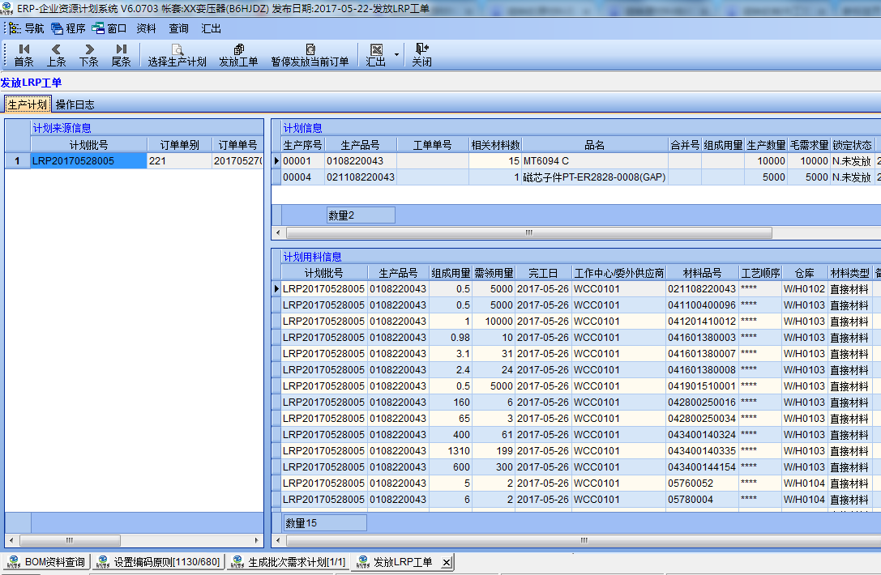Click 材料品号 column header
881x575 pixels.
coord(702,273)
